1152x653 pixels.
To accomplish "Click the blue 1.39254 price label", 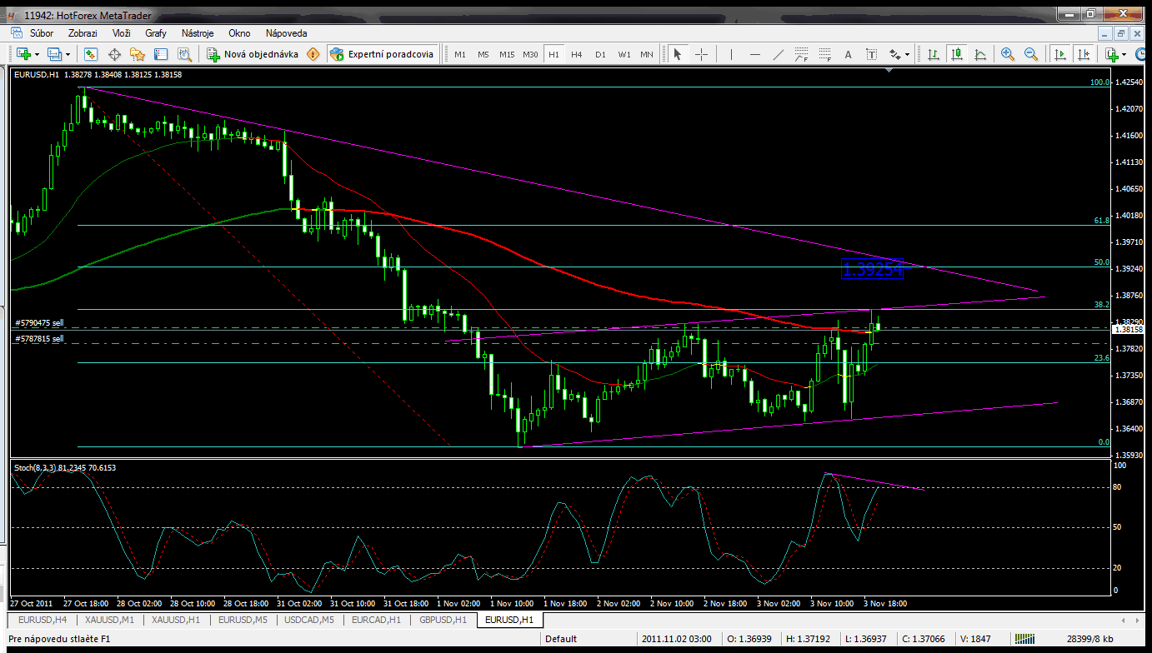I will pos(872,270).
